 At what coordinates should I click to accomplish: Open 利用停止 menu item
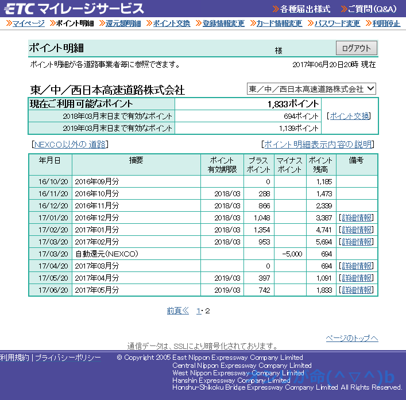pyautogui.click(x=386, y=24)
